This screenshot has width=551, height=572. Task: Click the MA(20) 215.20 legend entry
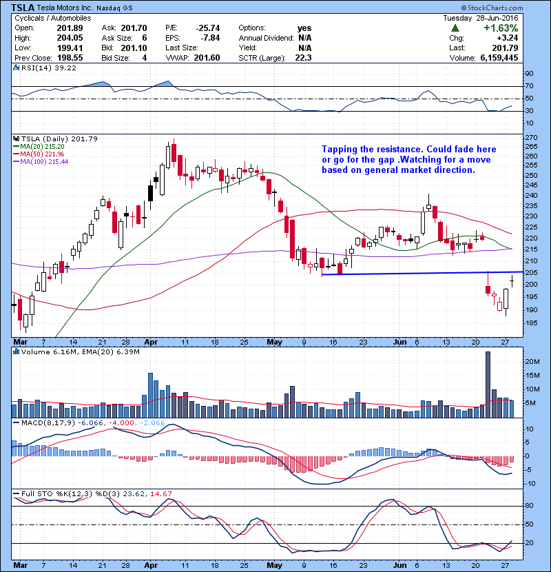click(x=39, y=147)
